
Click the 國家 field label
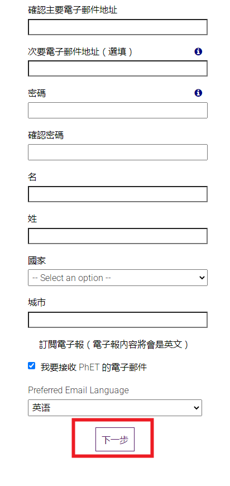coord(37,261)
